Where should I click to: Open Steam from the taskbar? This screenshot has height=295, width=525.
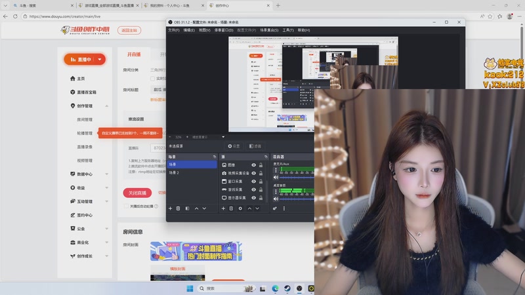pos(287,288)
